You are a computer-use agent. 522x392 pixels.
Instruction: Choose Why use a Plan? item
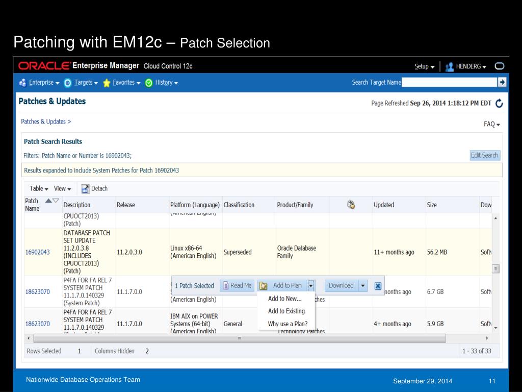(288, 324)
